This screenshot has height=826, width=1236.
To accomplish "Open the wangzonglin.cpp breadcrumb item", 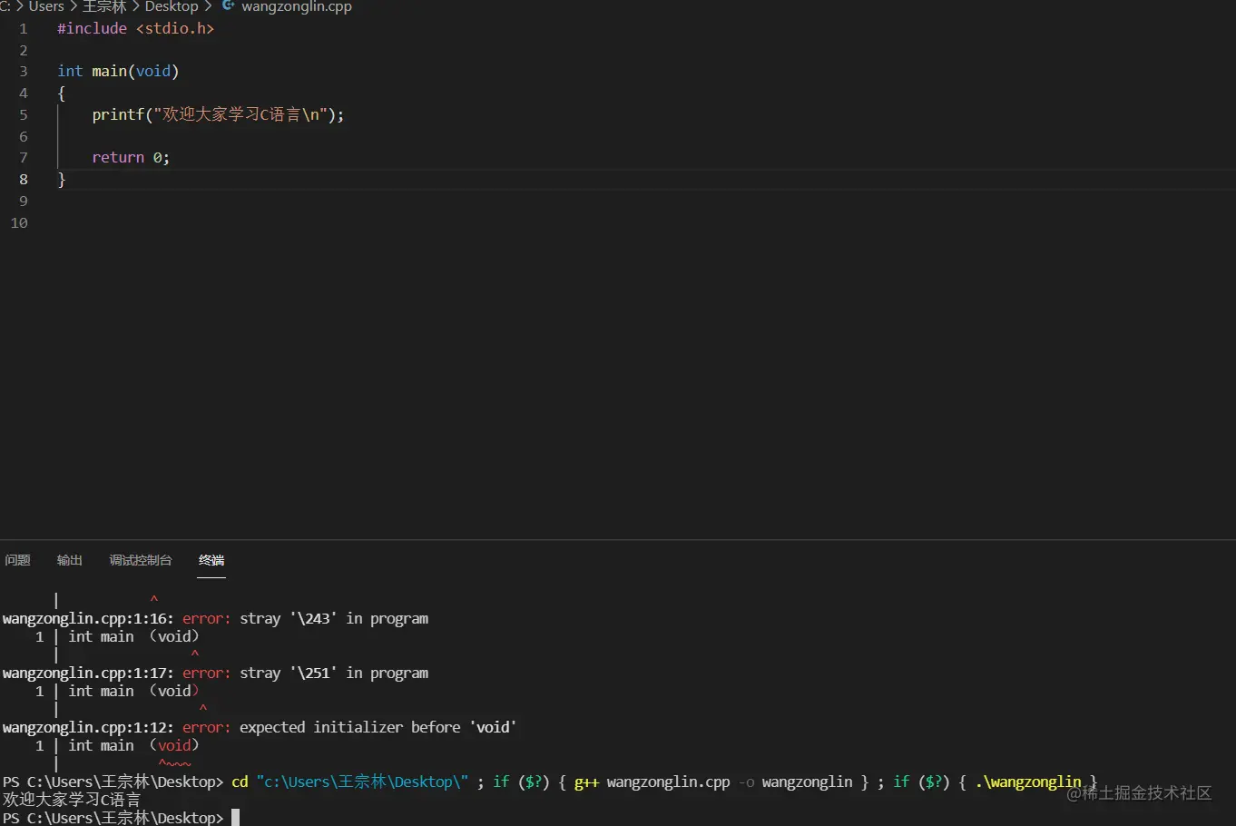I will [297, 6].
